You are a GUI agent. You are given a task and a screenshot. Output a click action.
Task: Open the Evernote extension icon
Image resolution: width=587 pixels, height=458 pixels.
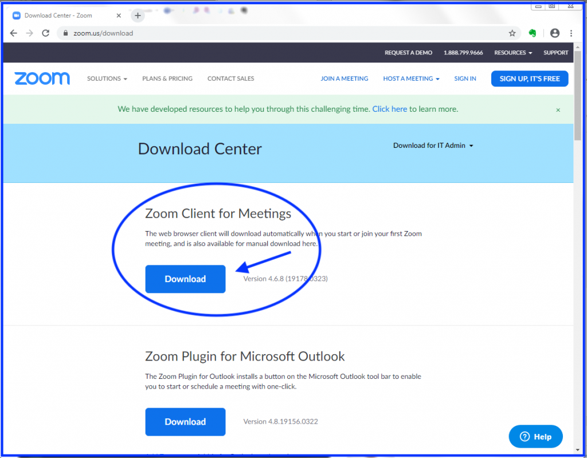[533, 33]
